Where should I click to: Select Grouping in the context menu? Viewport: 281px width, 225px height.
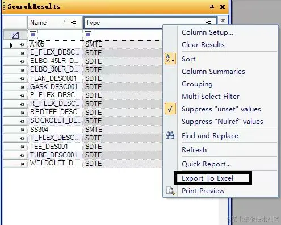click(x=197, y=84)
